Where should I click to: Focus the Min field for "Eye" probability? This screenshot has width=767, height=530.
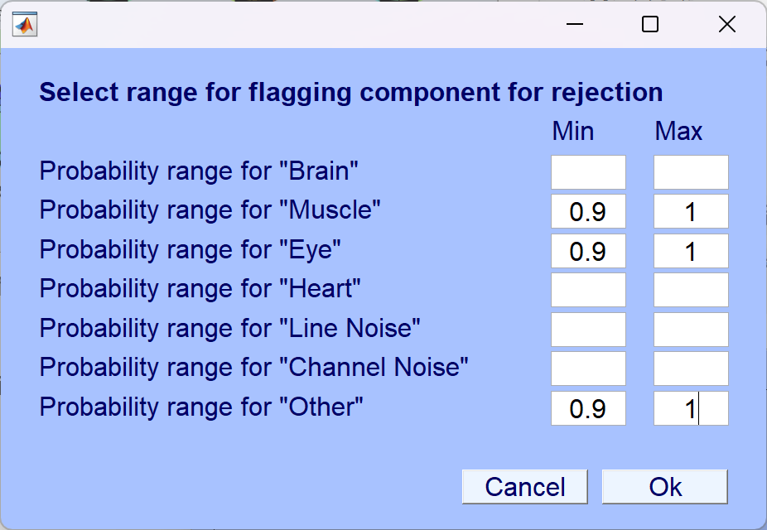click(x=588, y=251)
